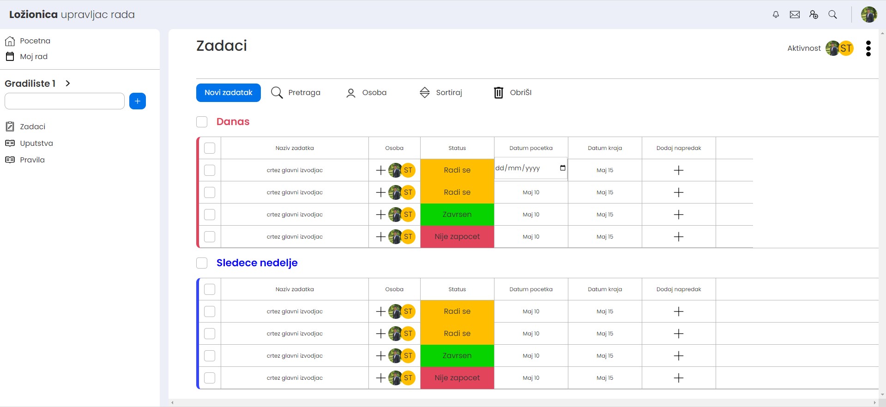Image resolution: width=886 pixels, height=407 pixels.
Task: Toggle the Sledece nedelje group checkbox
Action: 202,263
